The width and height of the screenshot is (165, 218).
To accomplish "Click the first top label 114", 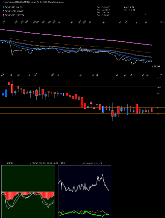I will pos(4,22).
